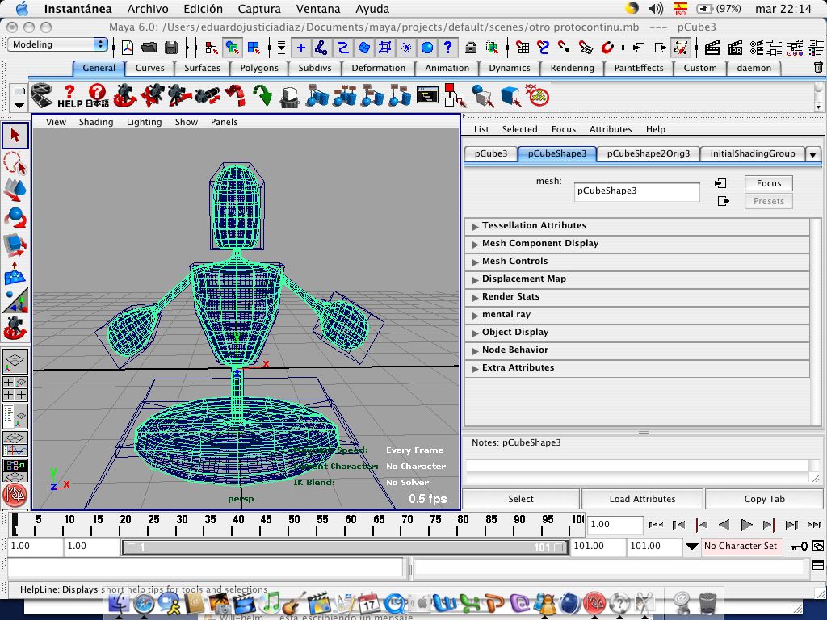Click the playback range slider bar
Viewport: 827px width, 620px height.
pos(345,547)
